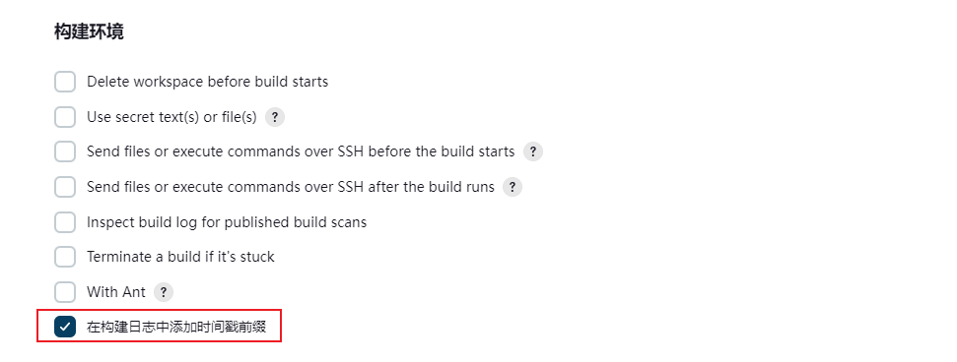Show the With Ant help tooltip

point(163,292)
